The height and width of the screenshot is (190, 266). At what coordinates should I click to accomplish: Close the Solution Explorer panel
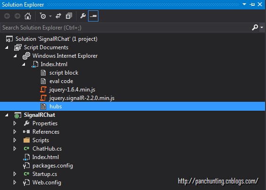click(260, 4)
